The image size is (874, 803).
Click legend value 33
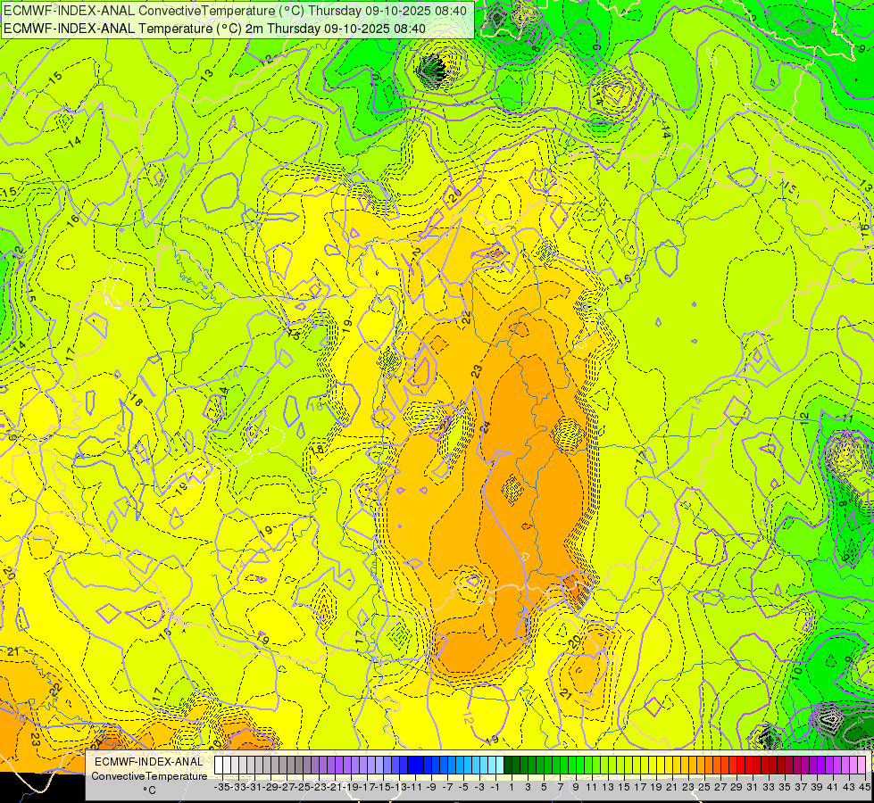tap(769, 788)
